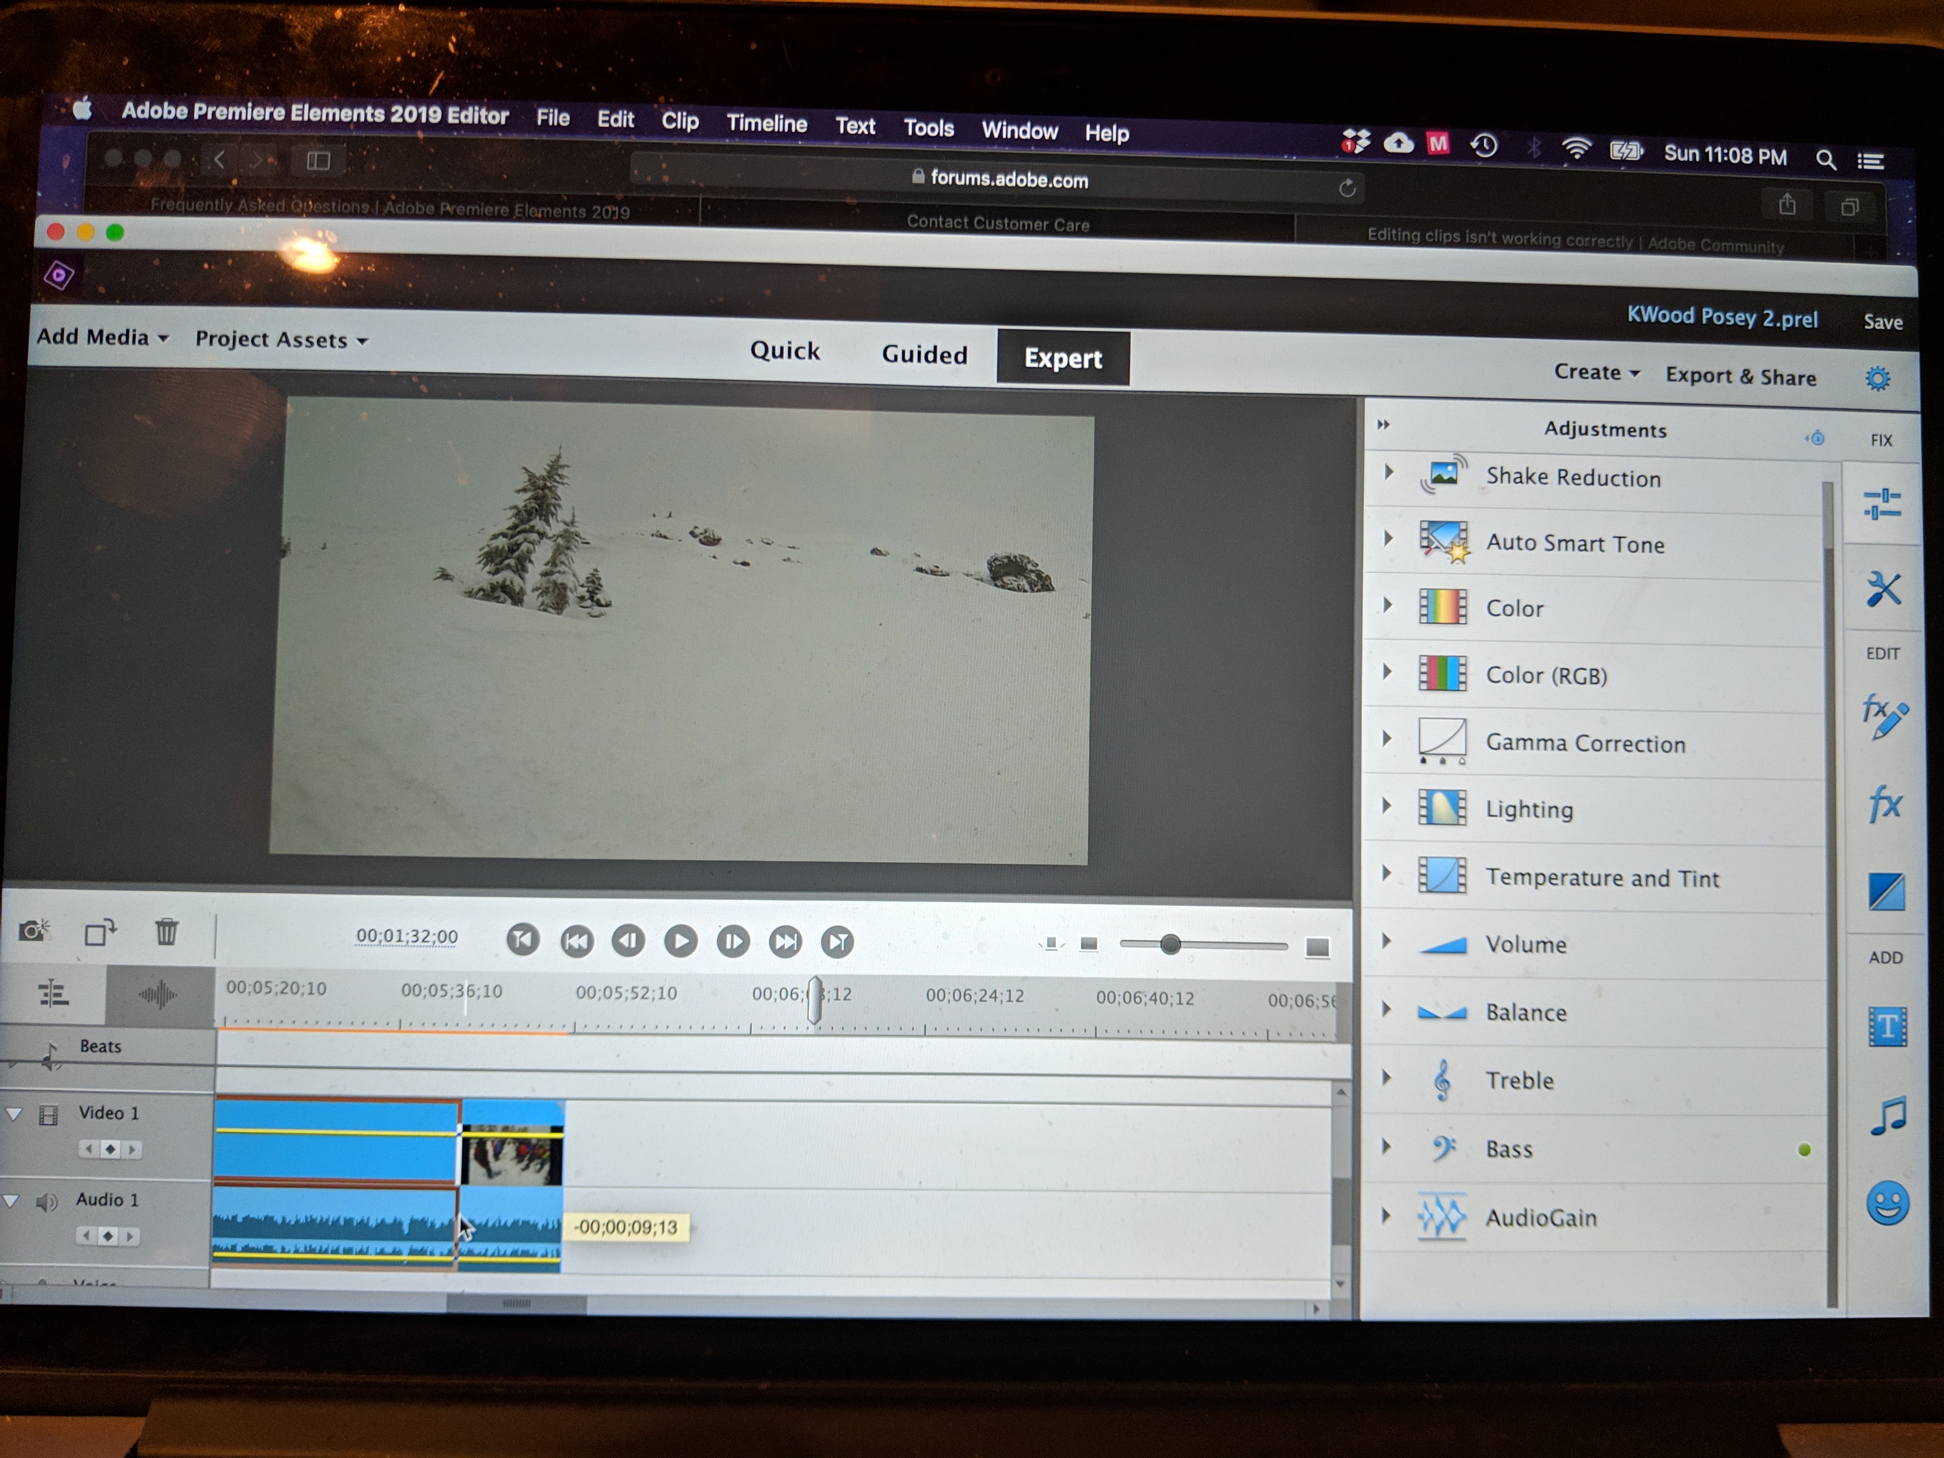Click the rotate clip icon
Image resolution: width=1944 pixels, height=1458 pixels.
click(100, 931)
